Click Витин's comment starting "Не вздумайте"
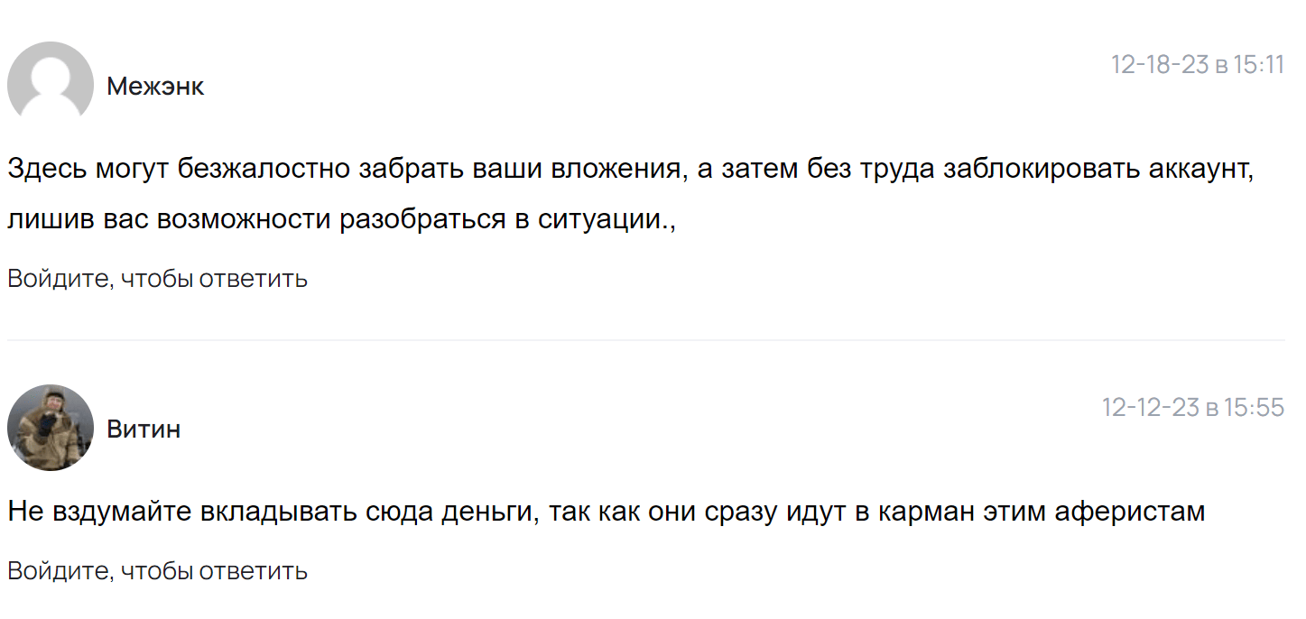 pos(607,513)
